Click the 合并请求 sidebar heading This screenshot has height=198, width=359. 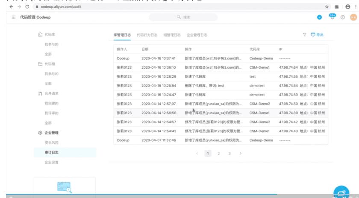[x=52, y=93]
